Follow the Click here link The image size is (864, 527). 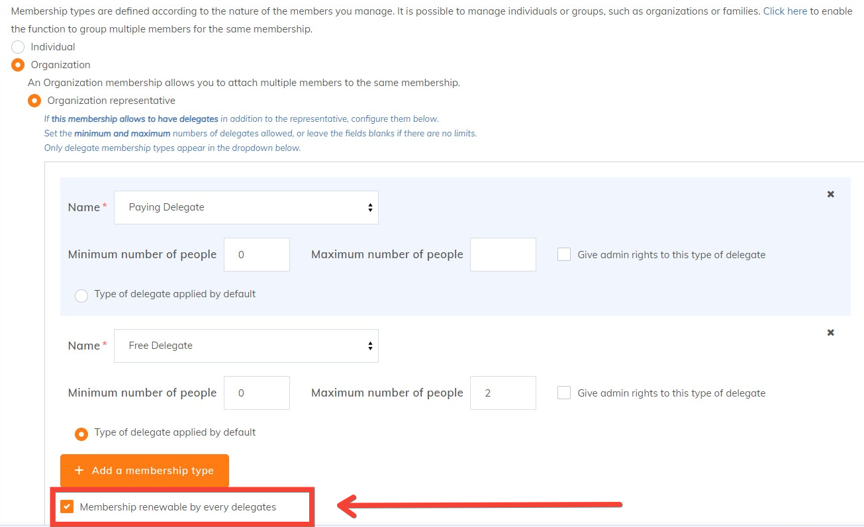[x=785, y=11]
